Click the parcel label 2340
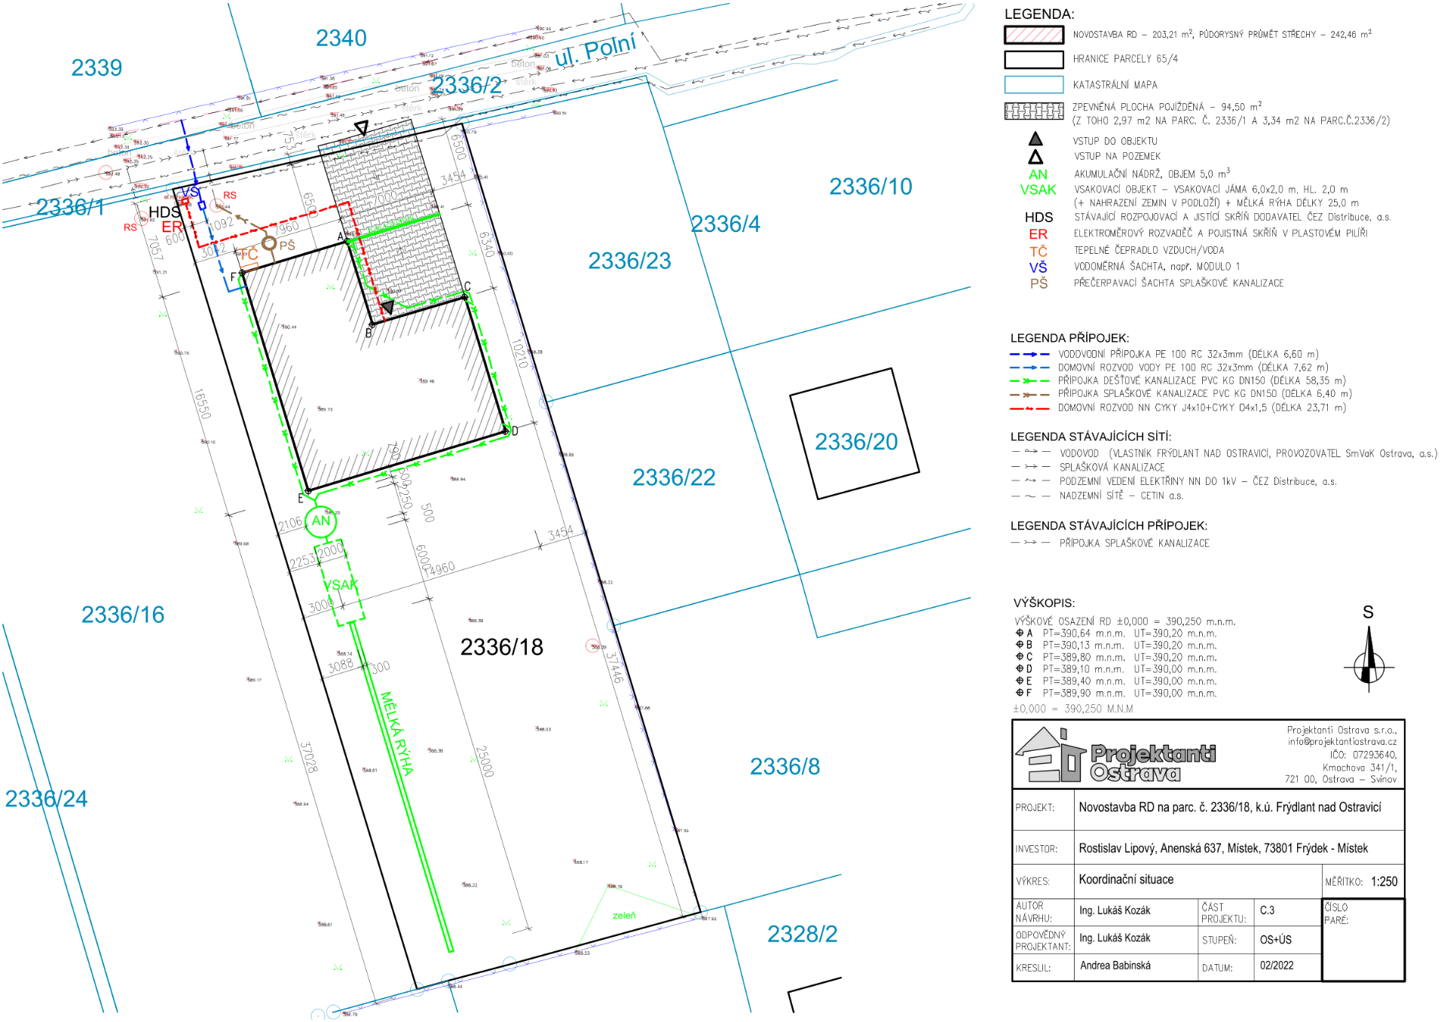 pyautogui.click(x=341, y=38)
